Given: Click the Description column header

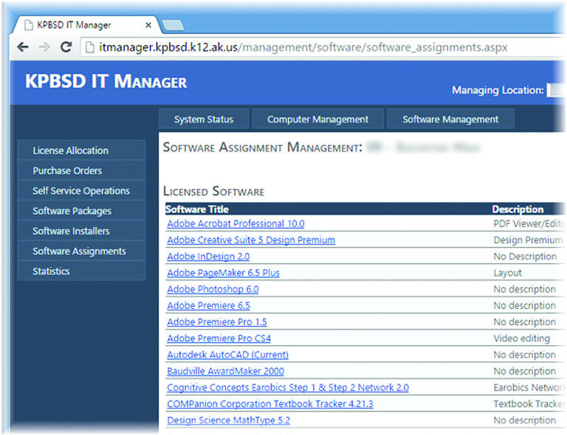Looking at the screenshot, I should [518, 209].
